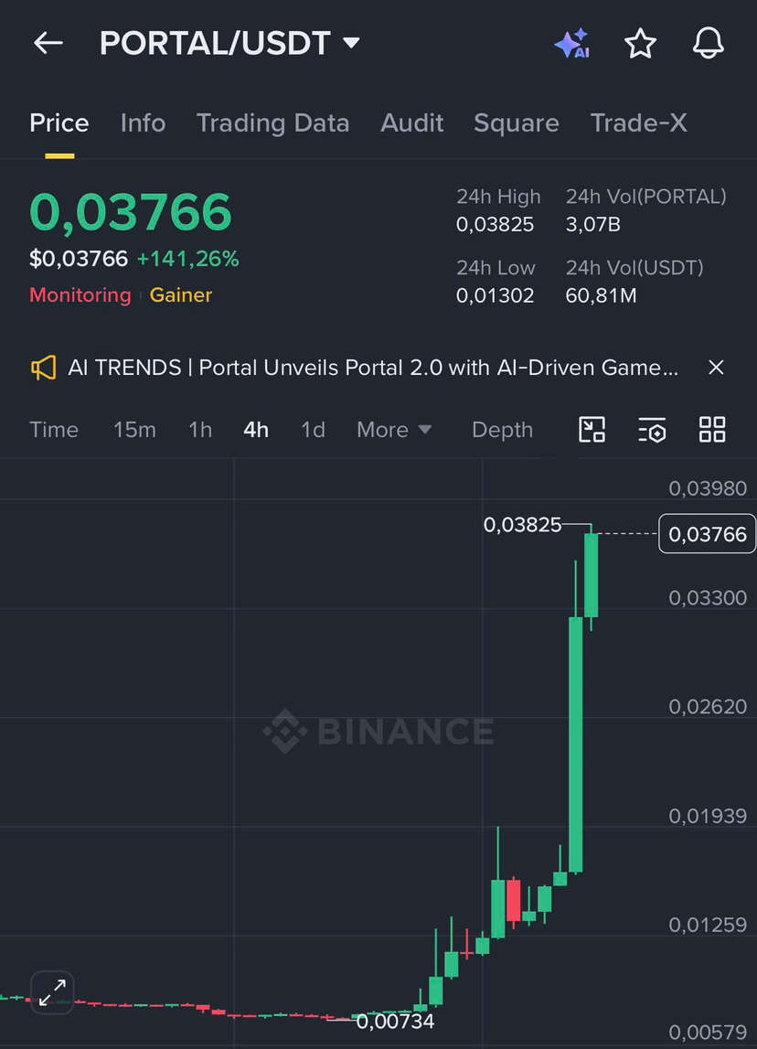
Task: Switch to the Depth chart view
Action: pyautogui.click(x=502, y=430)
